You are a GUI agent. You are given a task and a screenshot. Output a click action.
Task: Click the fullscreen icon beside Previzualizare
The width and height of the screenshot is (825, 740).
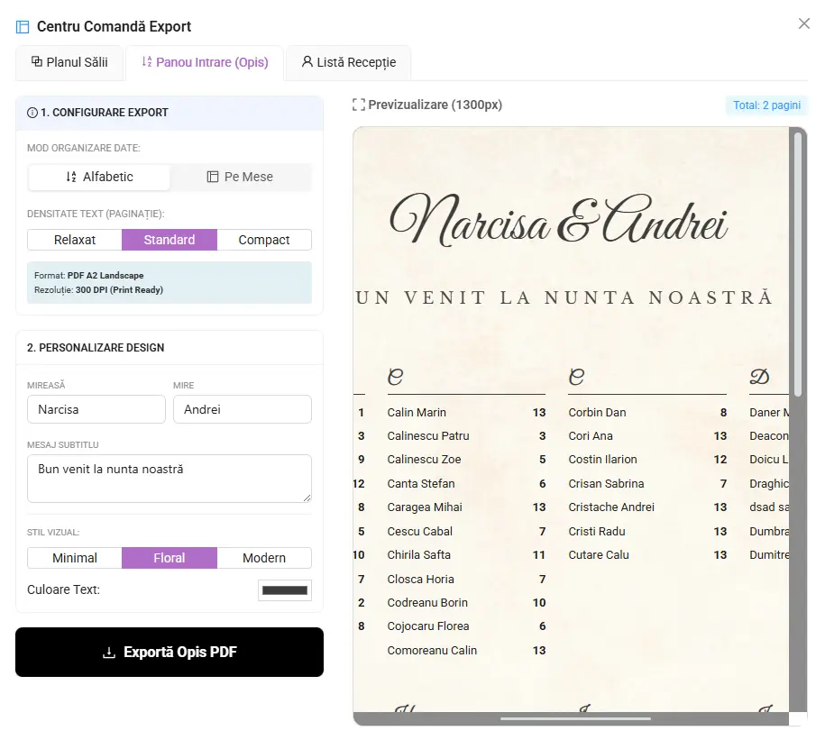[x=359, y=105]
